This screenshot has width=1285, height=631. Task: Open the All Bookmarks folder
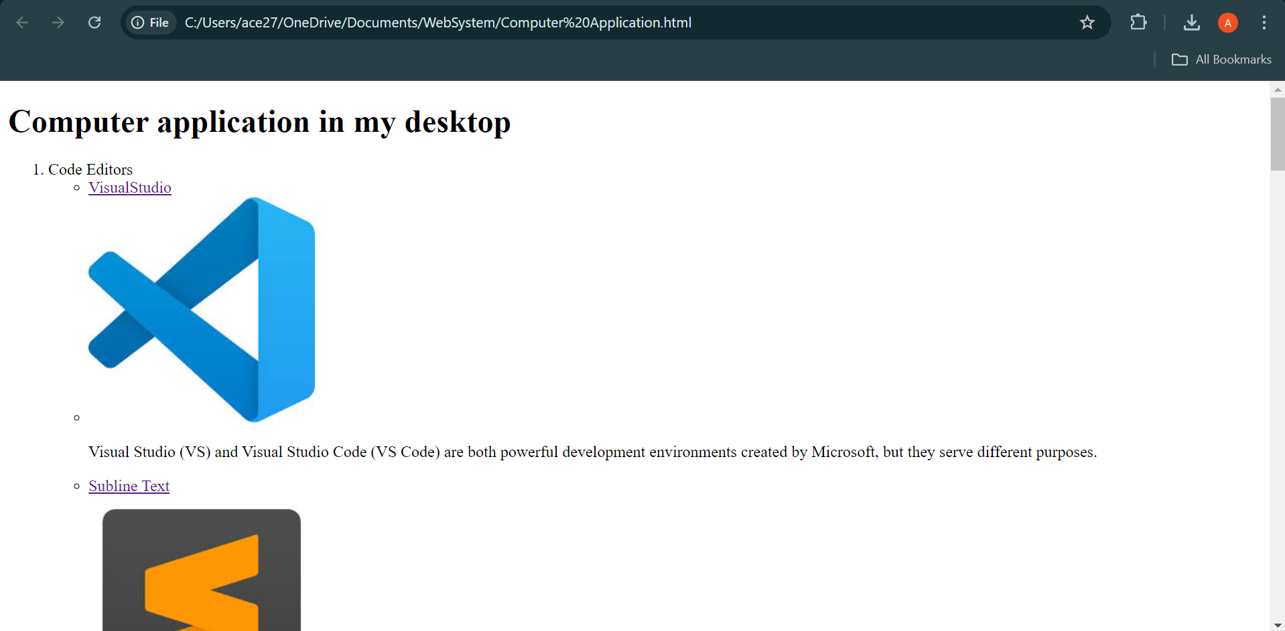click(x=1221, y=60)
